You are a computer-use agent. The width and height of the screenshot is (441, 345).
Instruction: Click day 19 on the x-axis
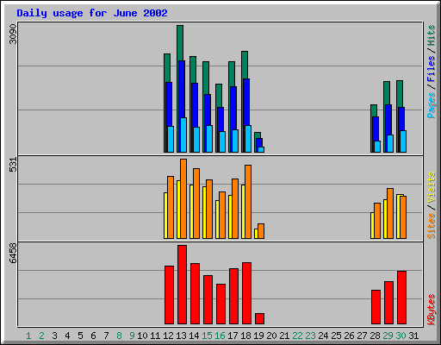tap(258, 336)
